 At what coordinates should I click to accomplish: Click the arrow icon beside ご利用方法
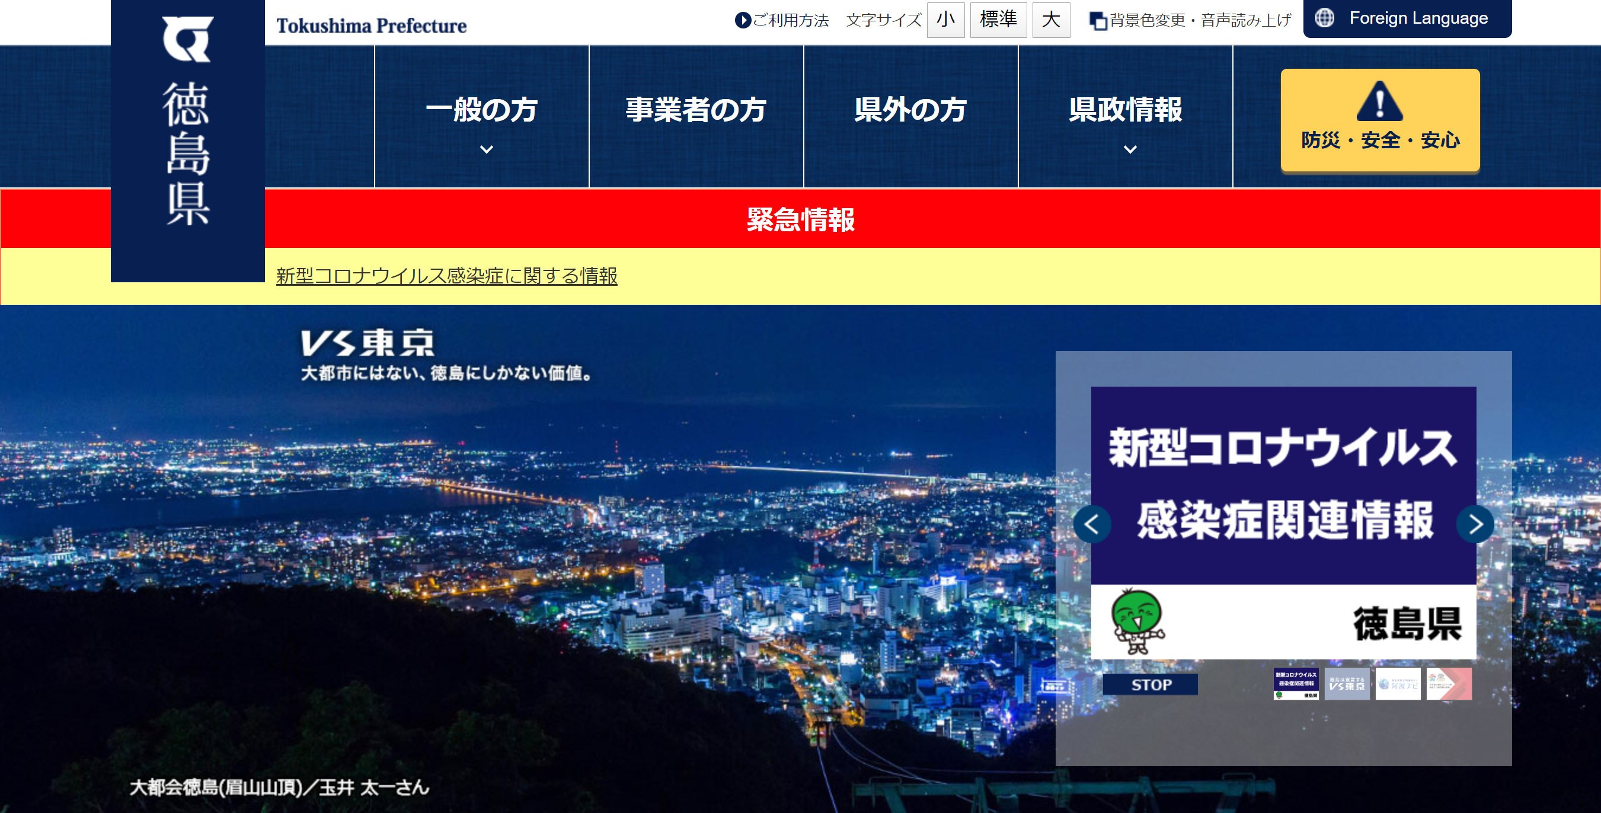743,20
